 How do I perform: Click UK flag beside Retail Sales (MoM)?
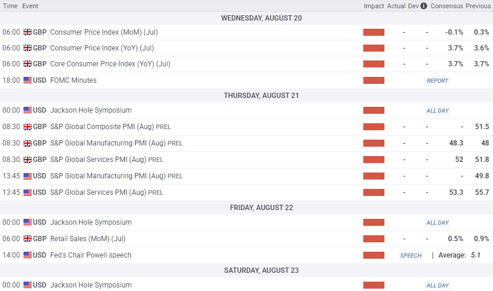27,239
